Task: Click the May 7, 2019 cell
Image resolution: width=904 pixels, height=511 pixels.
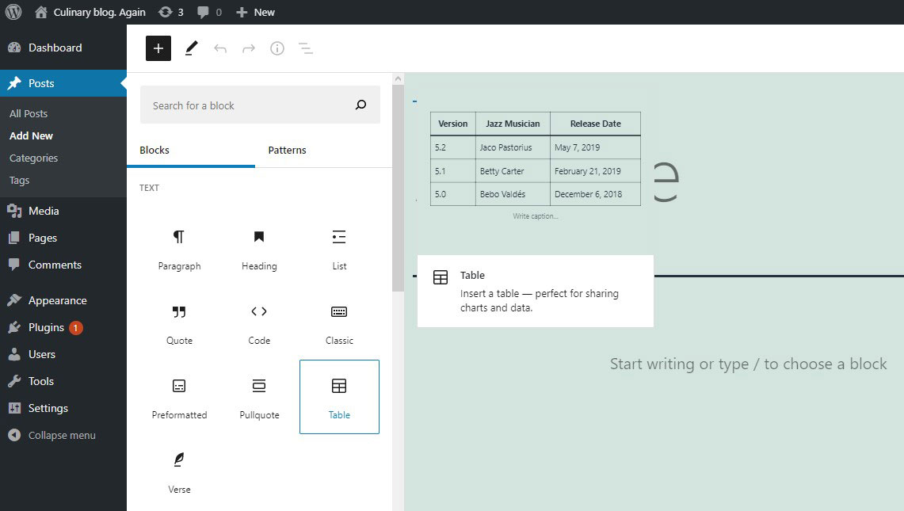Action: [595, 147]
